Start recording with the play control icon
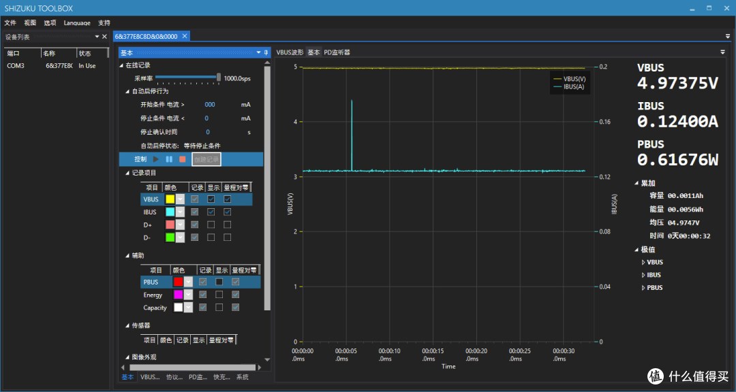This screenshot has height=392, width=736. (x=156, y=159)
